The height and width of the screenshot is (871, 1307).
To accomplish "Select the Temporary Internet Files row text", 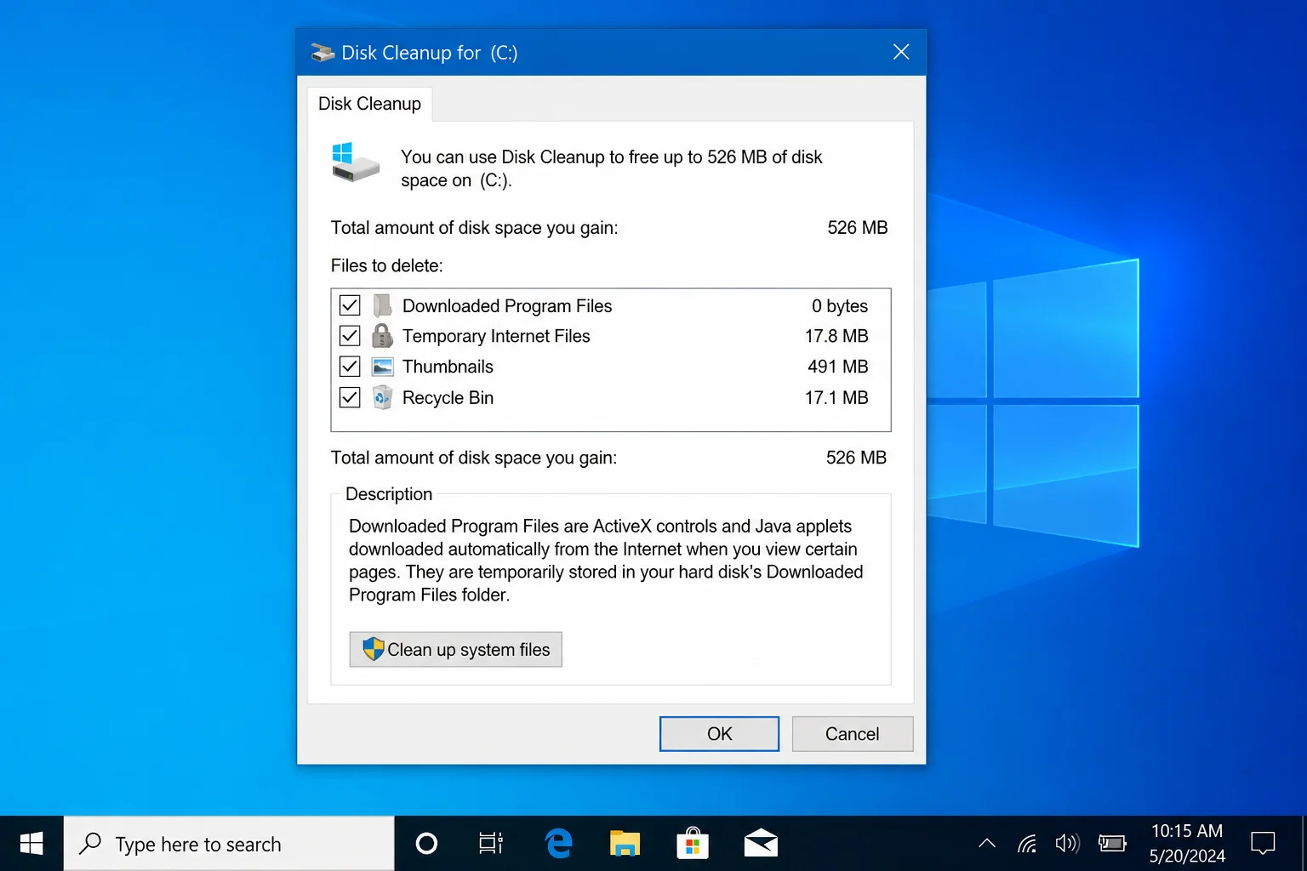I will [496, 336].
